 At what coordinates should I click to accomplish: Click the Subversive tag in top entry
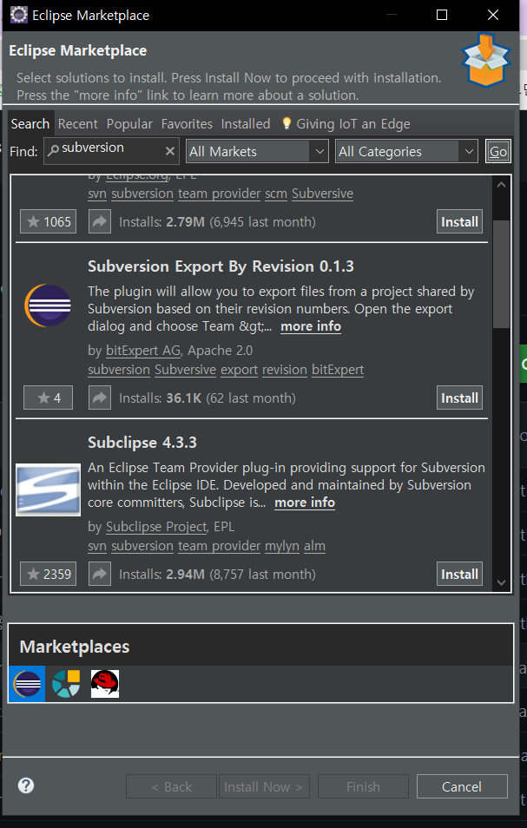(322, 194)
